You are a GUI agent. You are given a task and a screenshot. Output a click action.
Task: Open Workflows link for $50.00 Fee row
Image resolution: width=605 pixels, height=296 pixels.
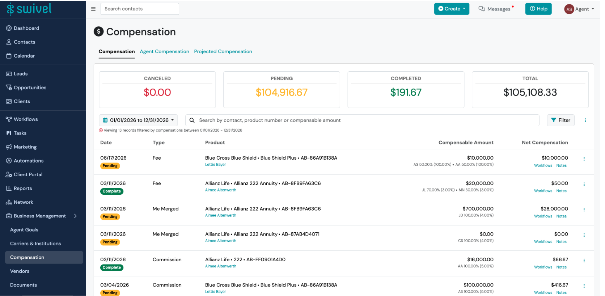[543, 191]
